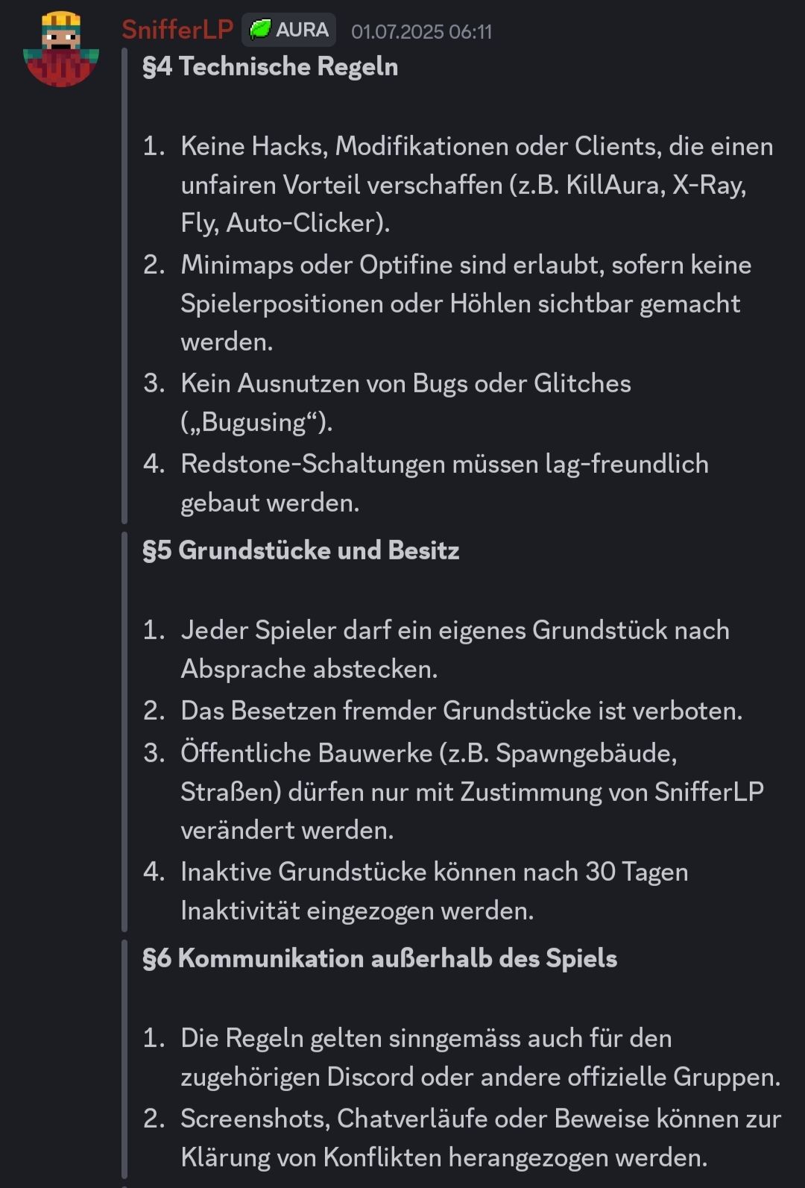Select the Redstone-Schaltungen rule line
This screenshot has width=805, height=1188.
point(444,464)
